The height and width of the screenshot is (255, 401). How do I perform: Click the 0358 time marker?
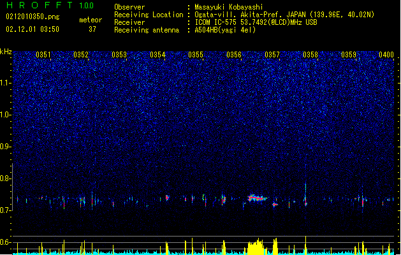(310, 55)
